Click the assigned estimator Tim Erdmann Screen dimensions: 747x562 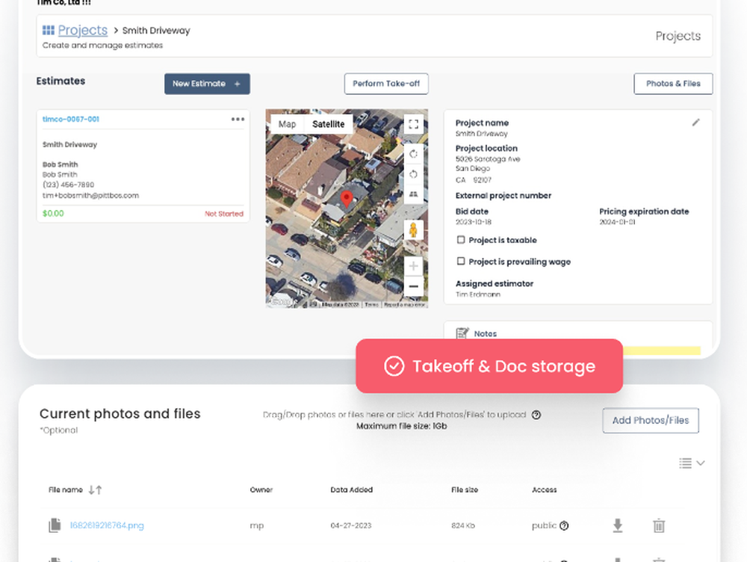click(x=478, y=294)
